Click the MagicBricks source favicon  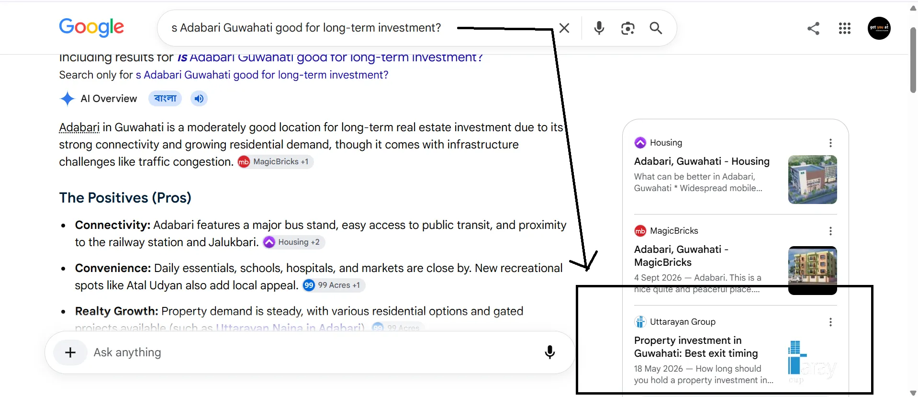(x=640, y=231)
